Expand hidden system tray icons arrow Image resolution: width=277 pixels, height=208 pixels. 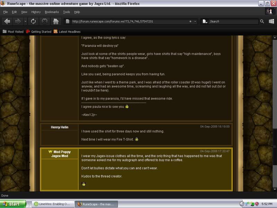[x=242, y=204]
